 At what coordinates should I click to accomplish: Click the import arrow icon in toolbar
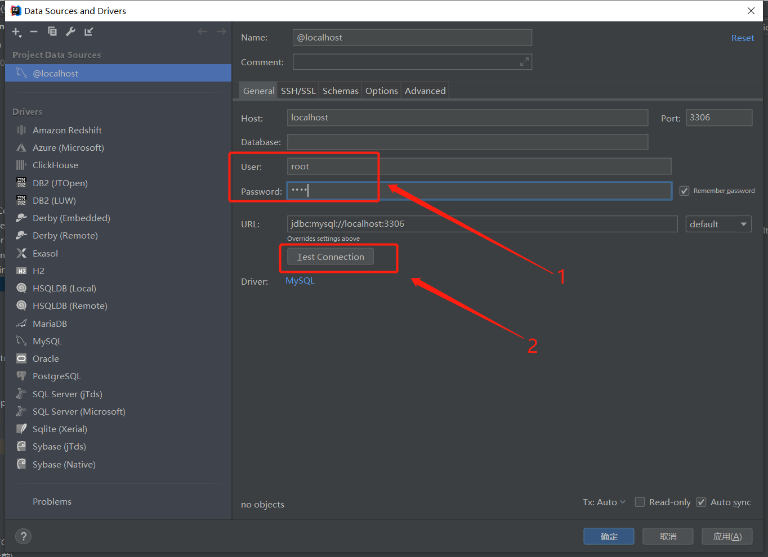pos(88,32)
